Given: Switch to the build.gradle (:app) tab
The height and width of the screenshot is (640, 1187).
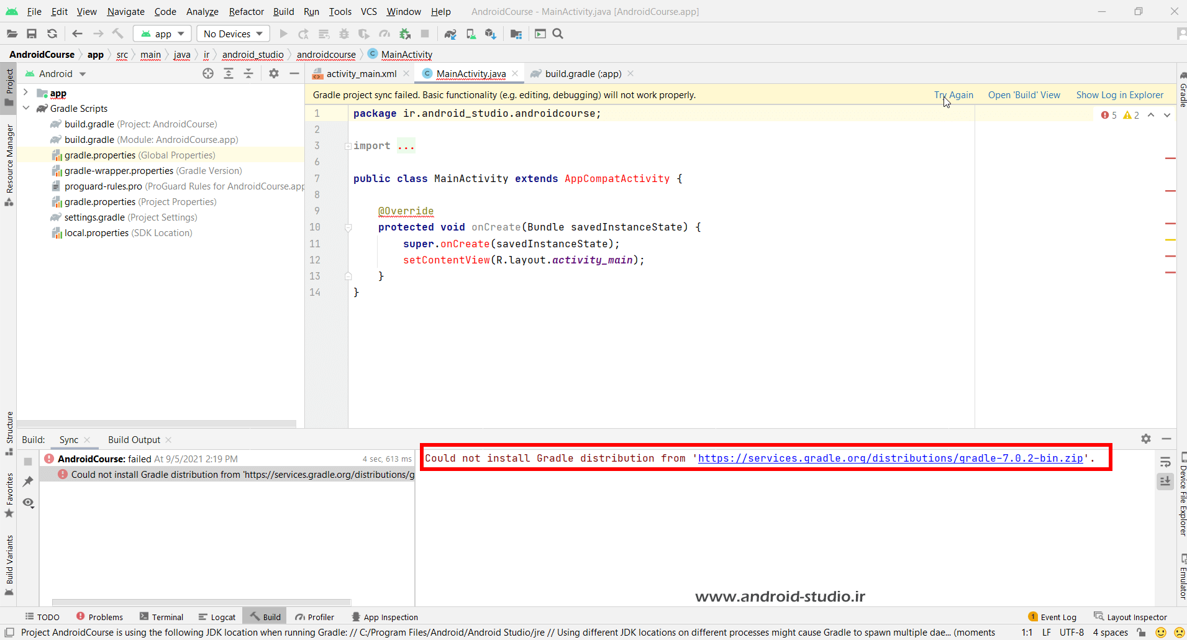Looking at the screenshot, I should [x=583, y=74].
